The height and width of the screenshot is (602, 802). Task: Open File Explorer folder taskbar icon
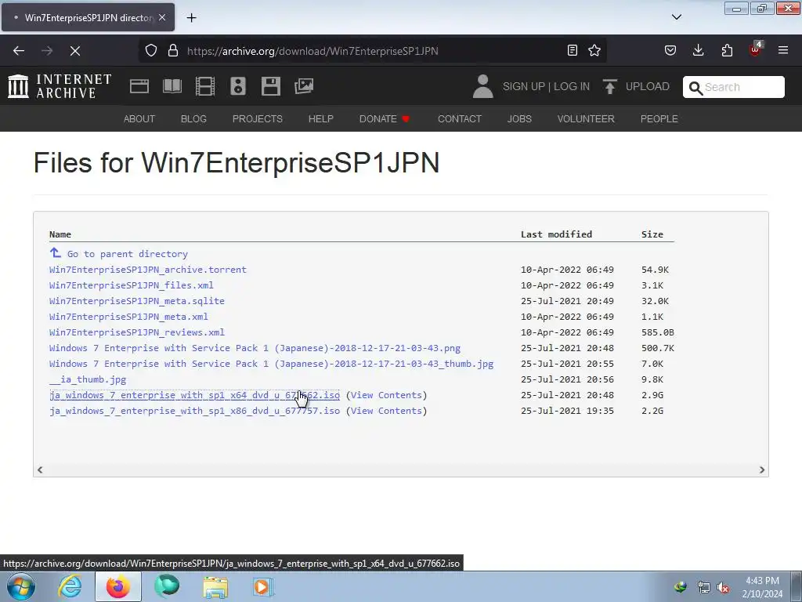click(x=215, y=586)
